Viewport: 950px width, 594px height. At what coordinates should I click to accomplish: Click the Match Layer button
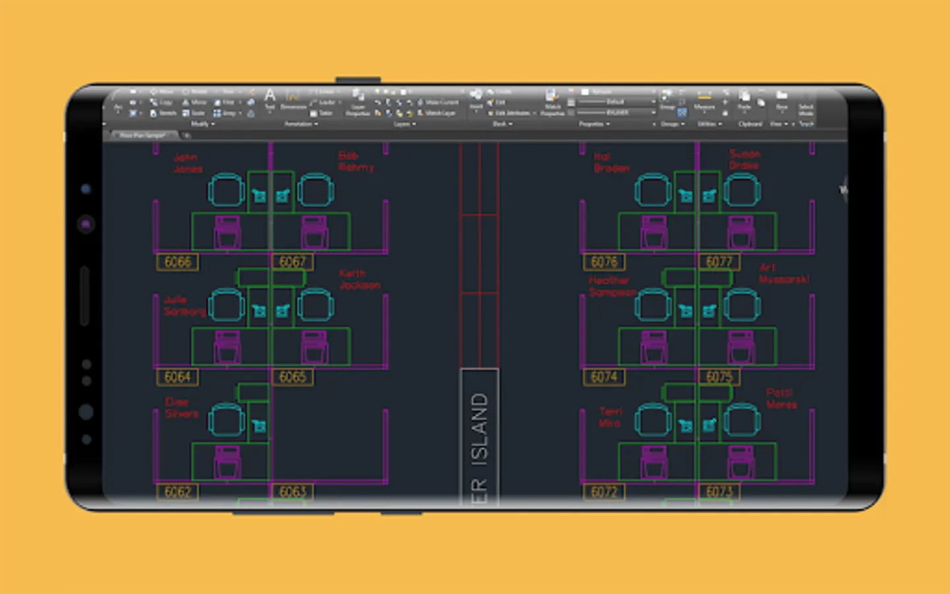point(437,113)
